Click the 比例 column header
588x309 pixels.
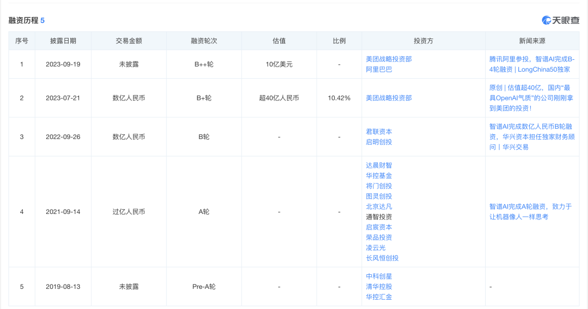click(x=339, y=41)
